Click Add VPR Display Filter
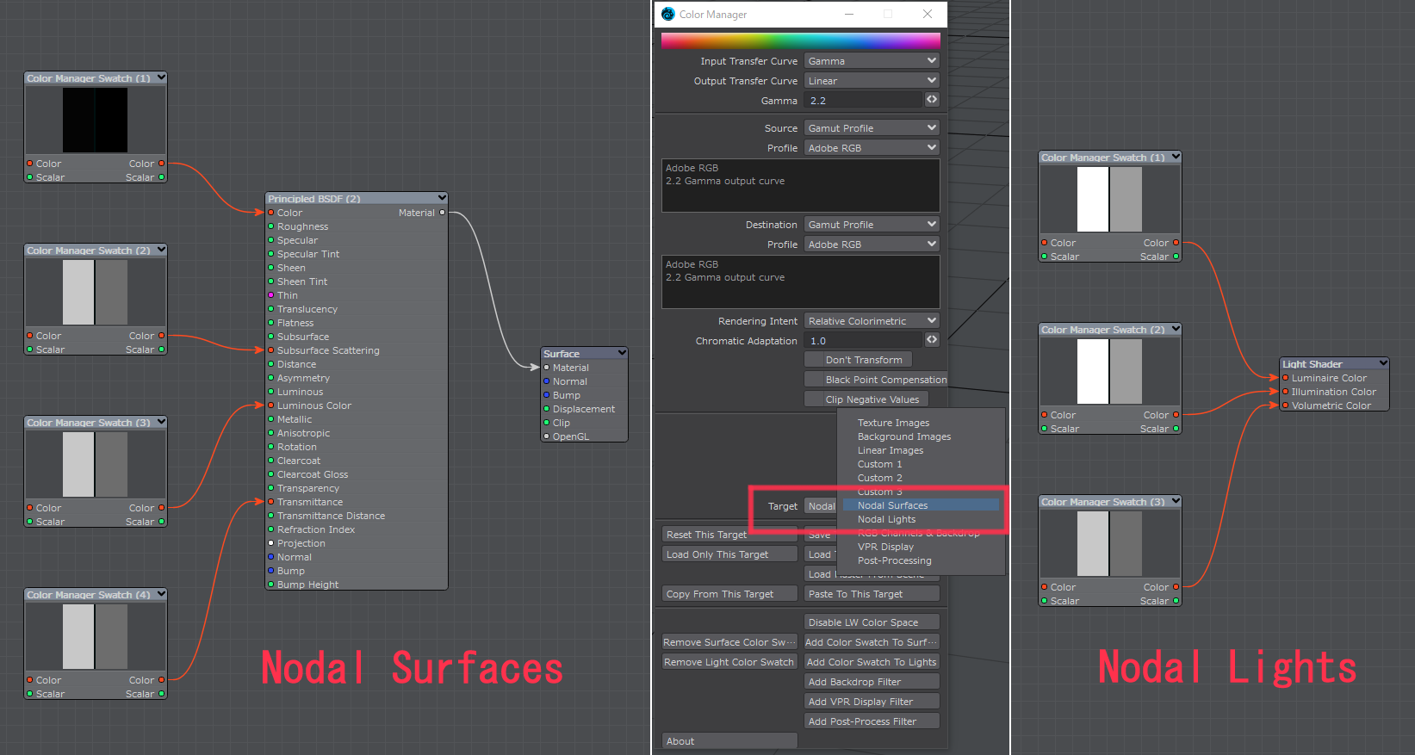 click(872, 702)
